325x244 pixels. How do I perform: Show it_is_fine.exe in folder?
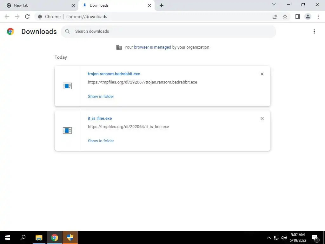tap(101, 141)
